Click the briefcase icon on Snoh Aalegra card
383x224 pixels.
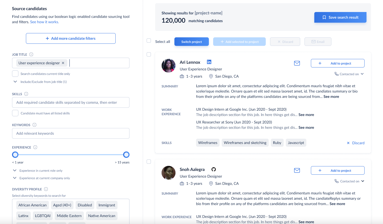[182, 183]
